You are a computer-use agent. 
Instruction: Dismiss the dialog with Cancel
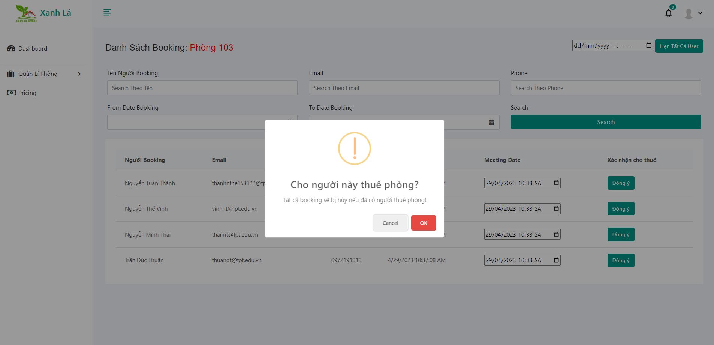390,223
